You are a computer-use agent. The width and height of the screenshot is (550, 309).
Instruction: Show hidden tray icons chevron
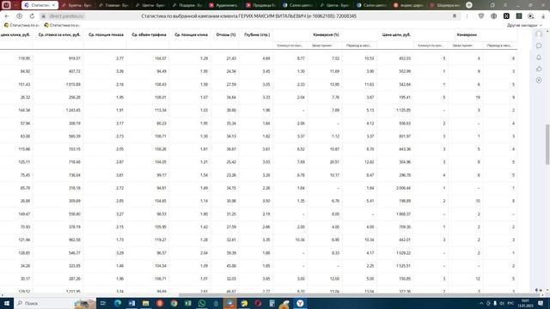coord(481,303)
